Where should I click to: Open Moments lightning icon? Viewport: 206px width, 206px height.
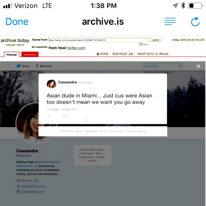tap(37, 66)
